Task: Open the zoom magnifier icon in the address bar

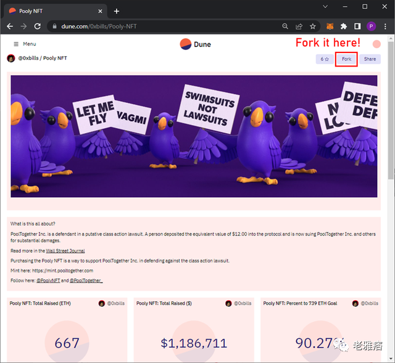Action: pyautogui.click(x=285, y=26)
